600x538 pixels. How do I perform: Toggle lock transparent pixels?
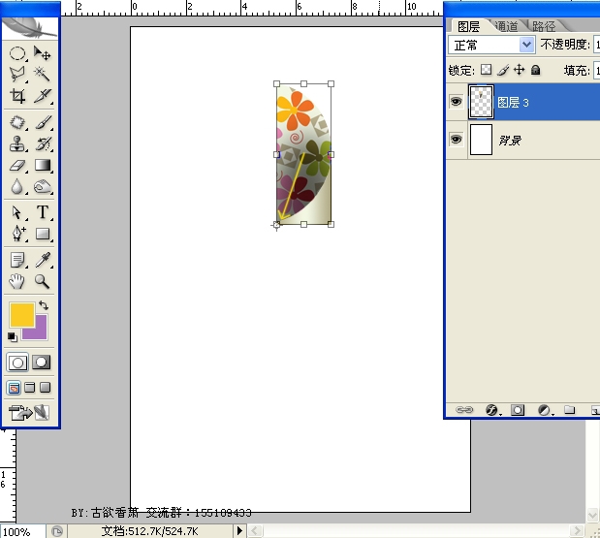click(486, 70)
